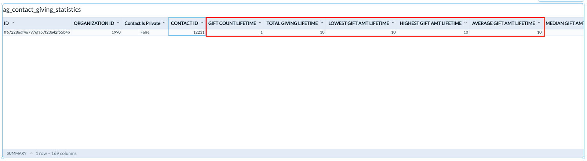Open the AVERAGE GIFT AMT LIFETIME column arrow
Viewport: 587px width, 161px height.
[539, 23]
